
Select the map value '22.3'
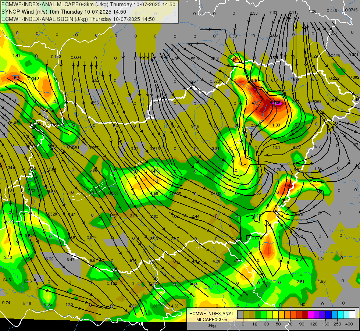[215, 58]
